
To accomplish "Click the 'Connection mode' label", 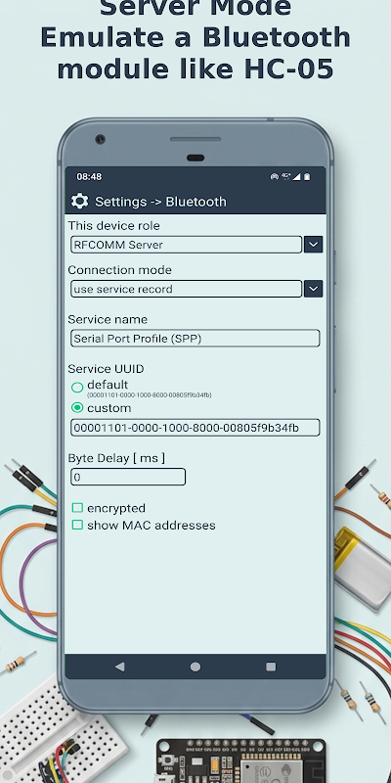I will (119, 270).
